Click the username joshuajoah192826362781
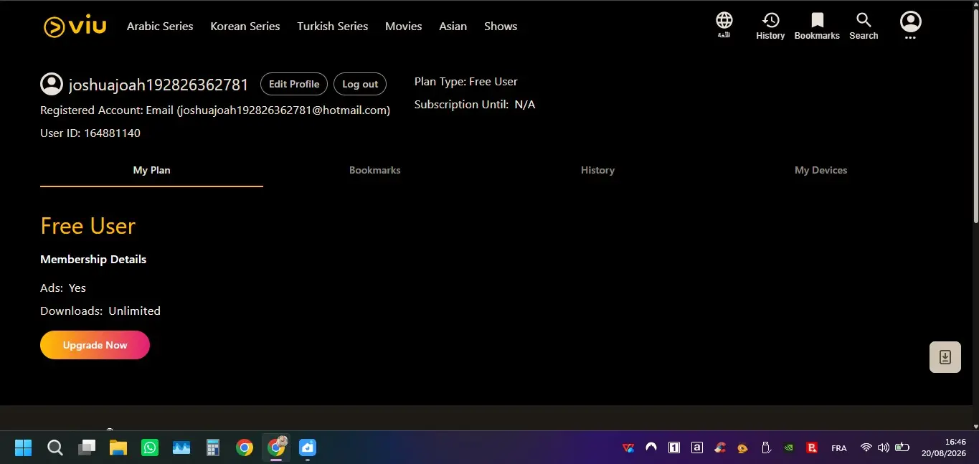 159,85
